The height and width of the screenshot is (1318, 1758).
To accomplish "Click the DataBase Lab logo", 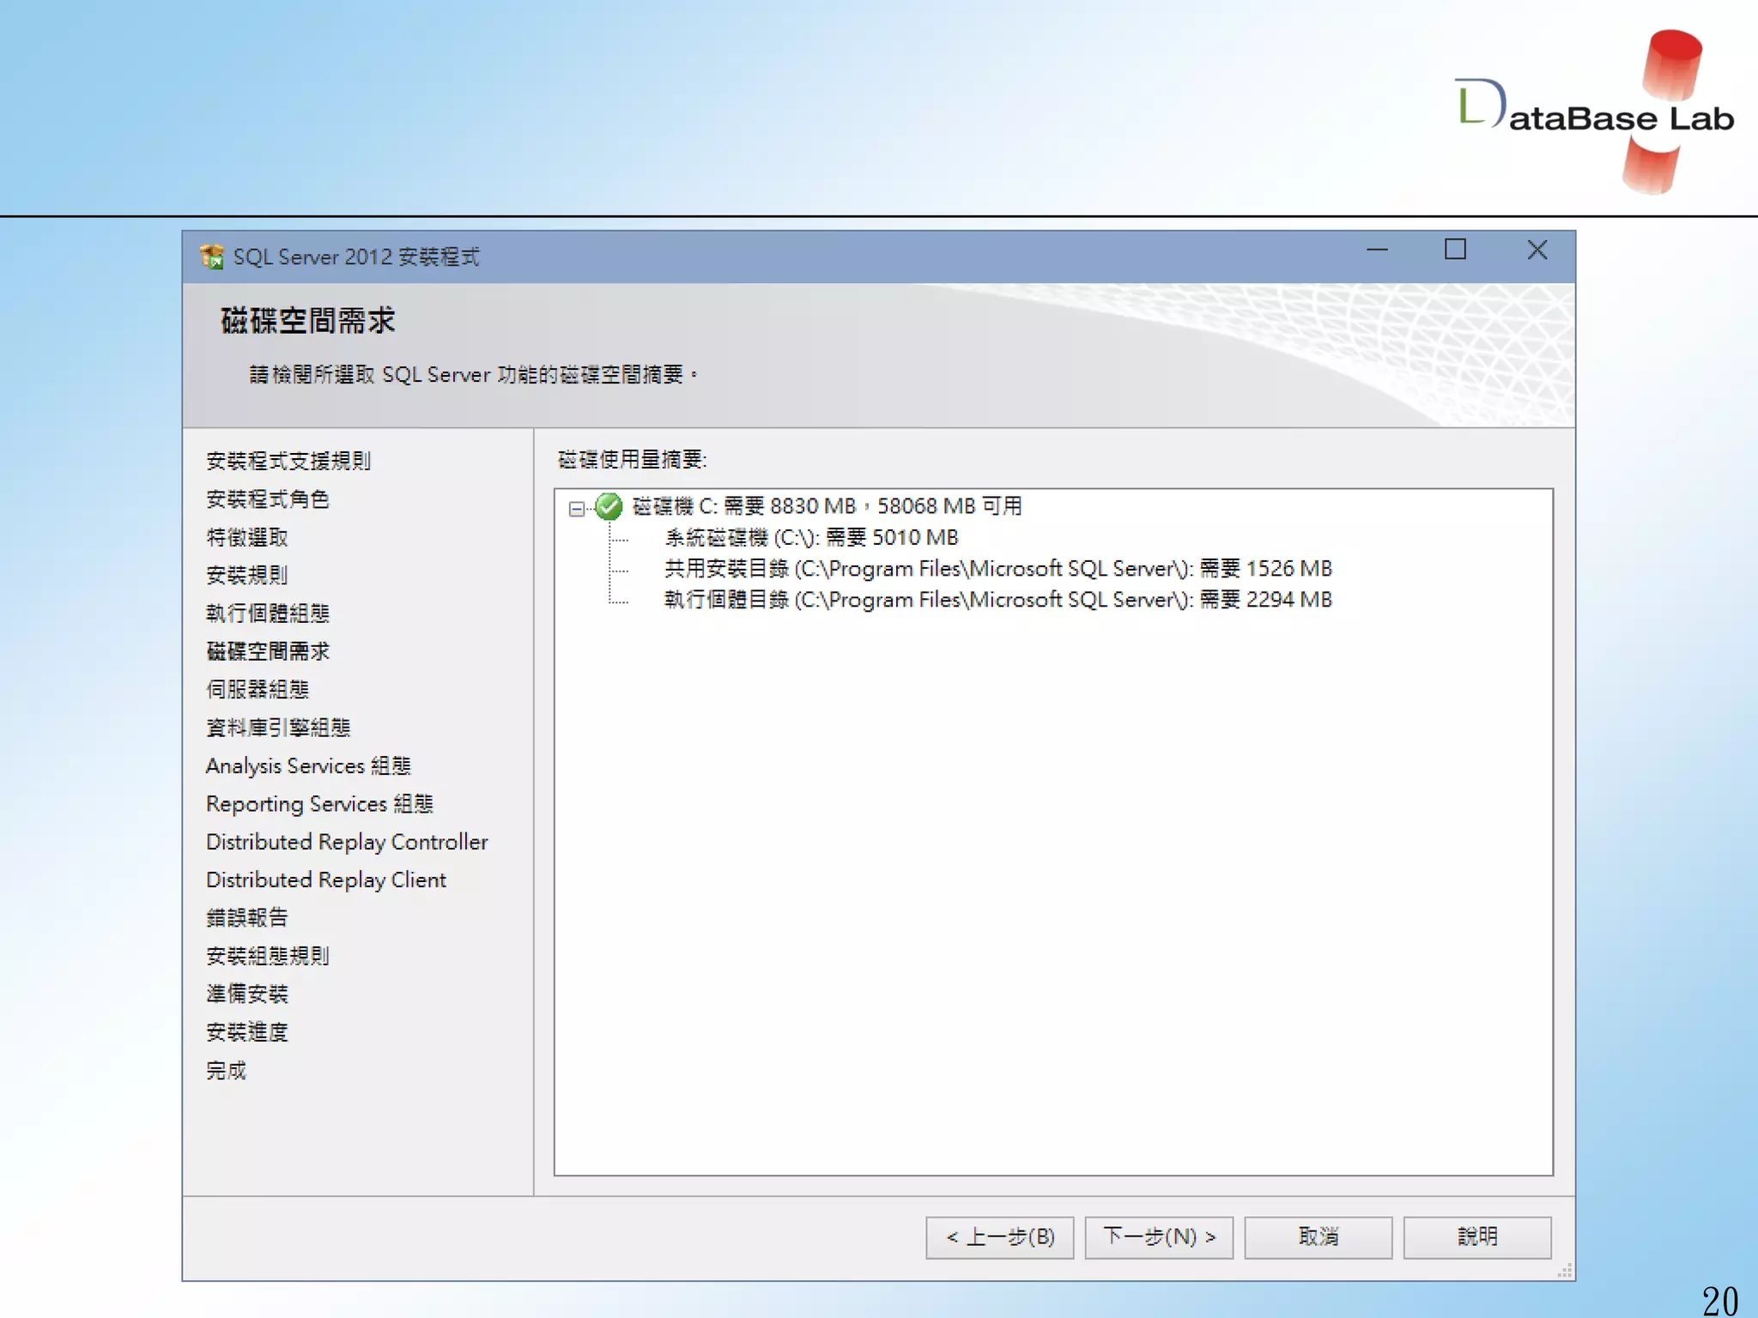I will pos(1595,112).
